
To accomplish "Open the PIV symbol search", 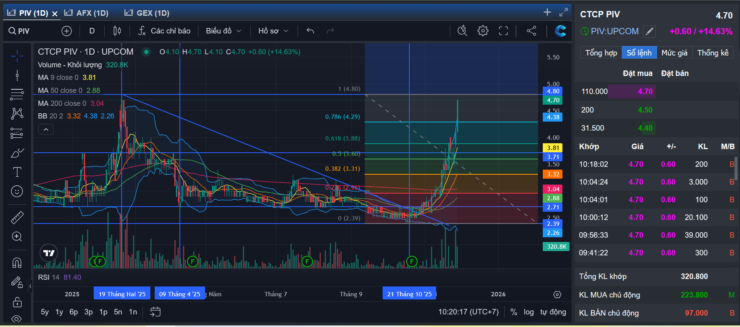I will [x=19, y=31].
